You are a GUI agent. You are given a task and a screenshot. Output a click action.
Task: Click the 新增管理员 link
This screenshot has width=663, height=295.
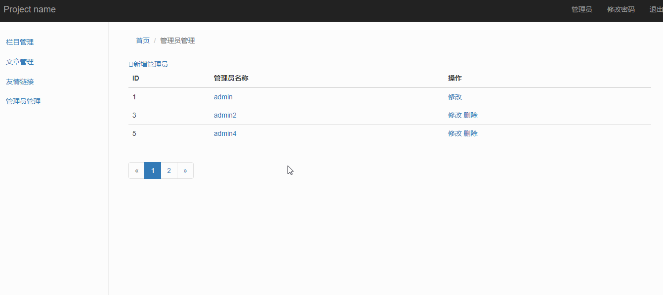148,64
